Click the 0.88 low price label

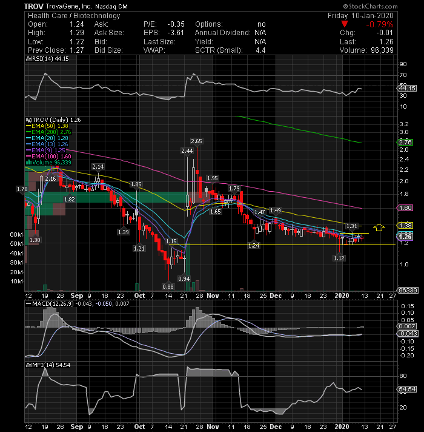168,287
